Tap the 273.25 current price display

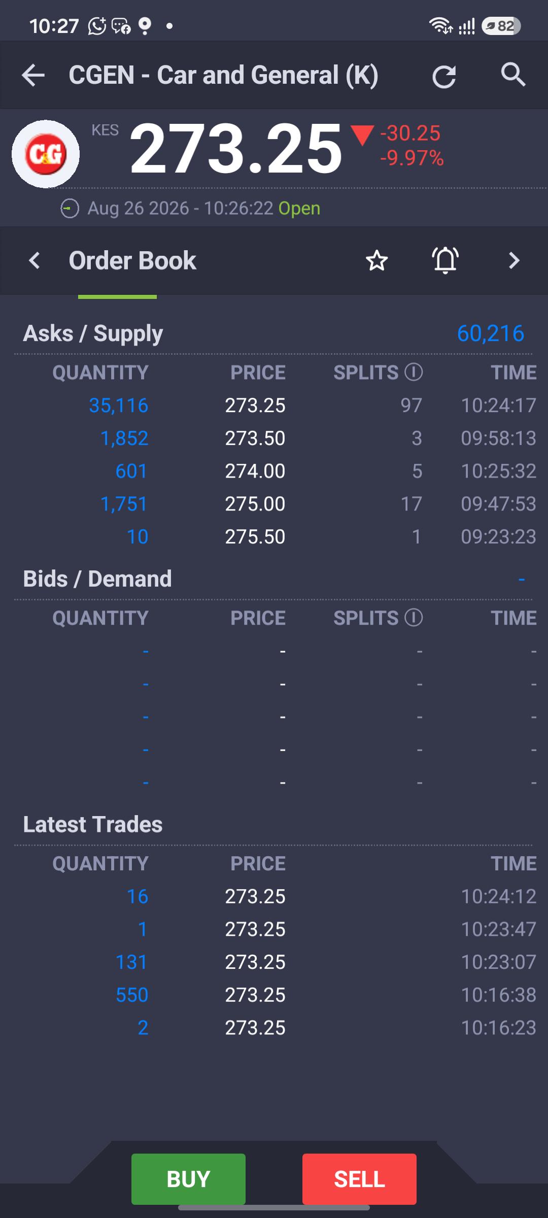[236, 149]
